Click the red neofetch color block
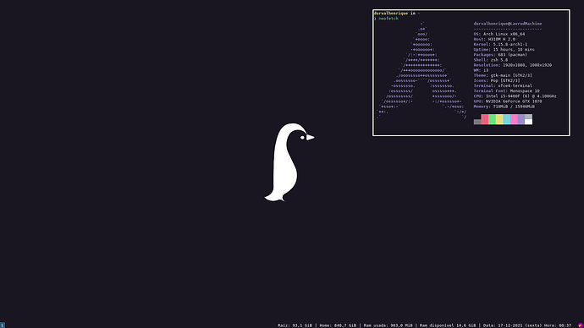 pos(485,119)
